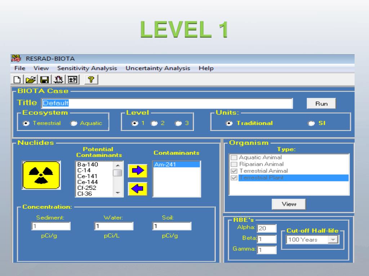This screenshot has width=369, height=276.
Task: Click the Gamma RBE field
Action: click(x=267, y=250)
